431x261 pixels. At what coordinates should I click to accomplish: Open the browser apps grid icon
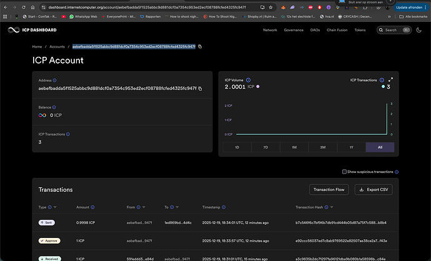[5, 16]
